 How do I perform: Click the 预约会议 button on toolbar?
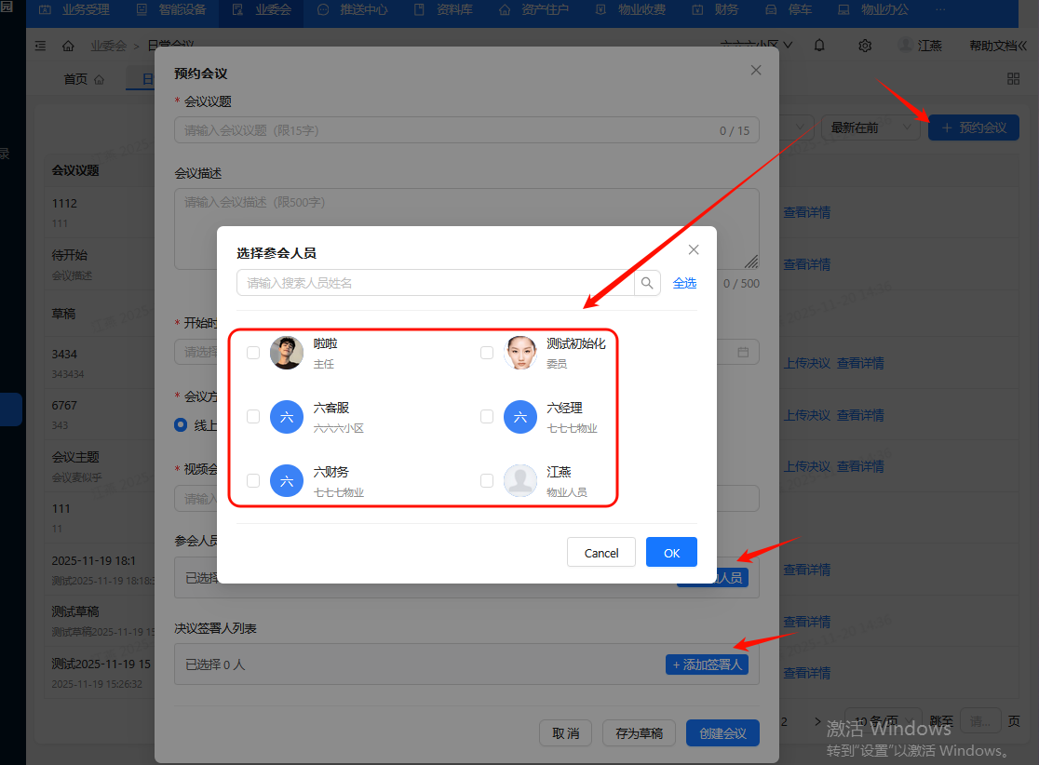pyautogui.click(x=974, y=127)
